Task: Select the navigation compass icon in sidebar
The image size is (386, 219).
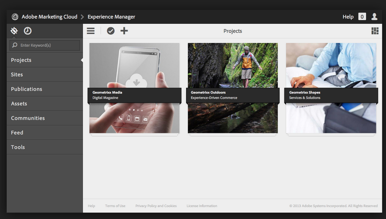Action: tap(14, 31)
